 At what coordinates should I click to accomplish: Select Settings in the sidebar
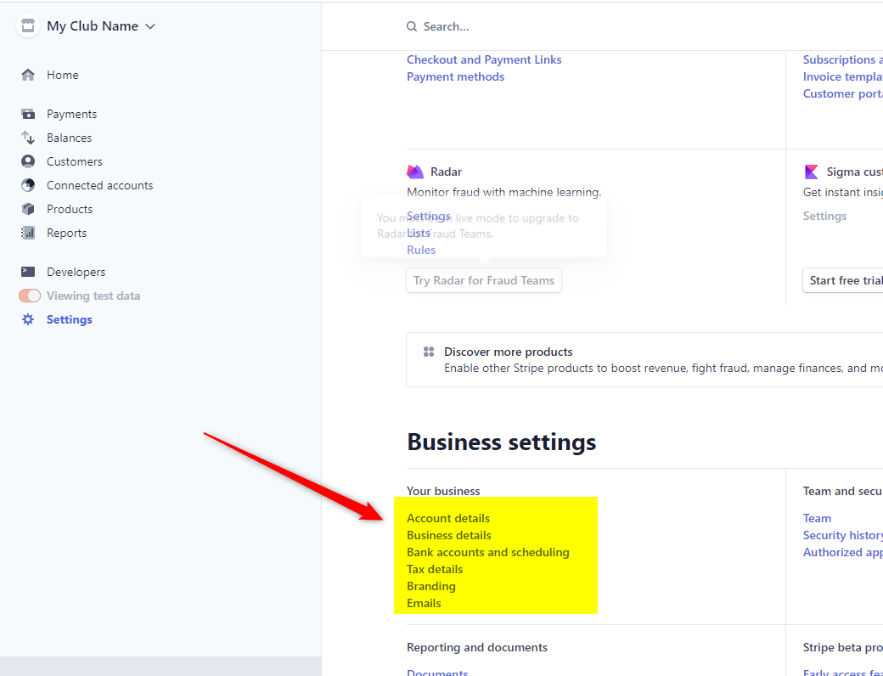point(70,319)
